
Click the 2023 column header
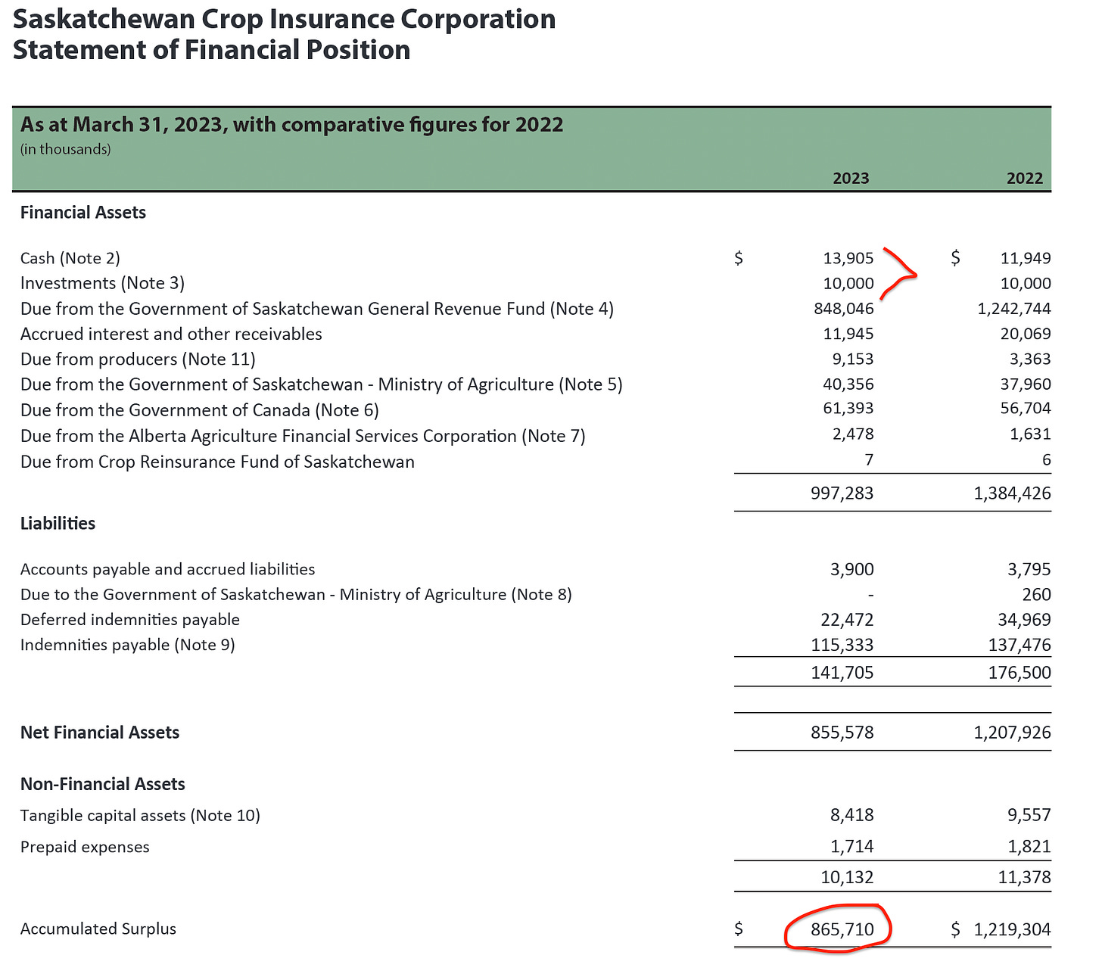tap(851, 179)
